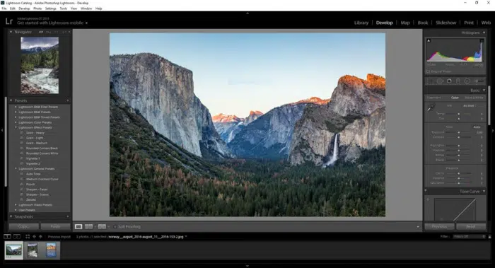
Task: Select Black & White treatment
Action: tap(474, 98)
